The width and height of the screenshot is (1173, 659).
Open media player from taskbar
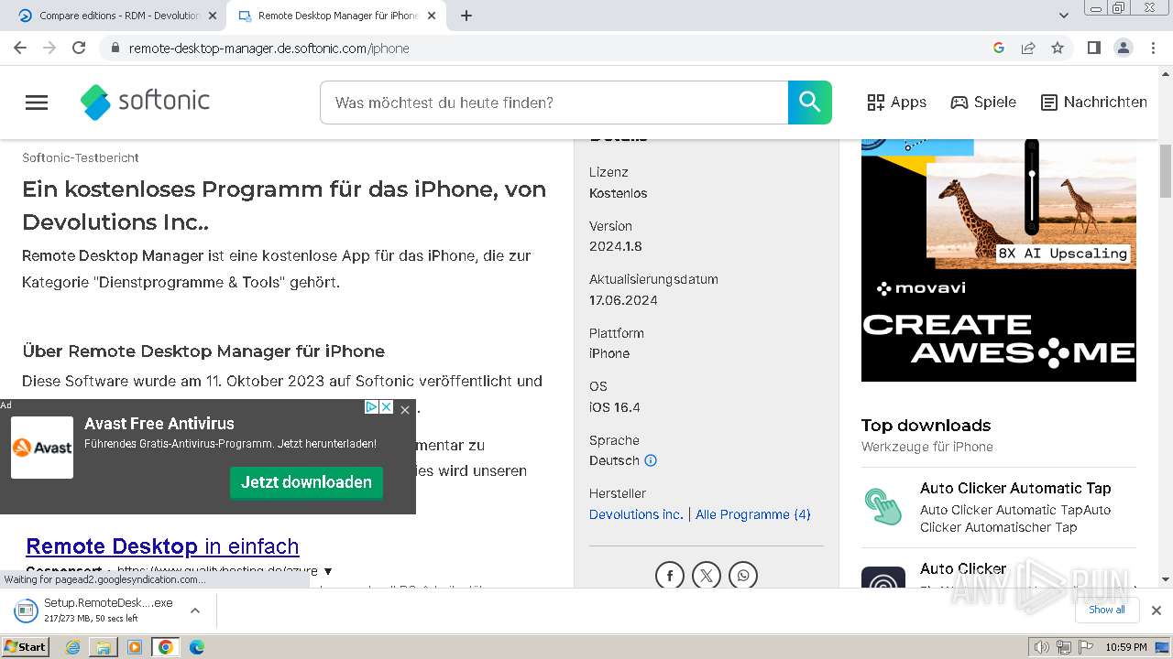(135, 647)
